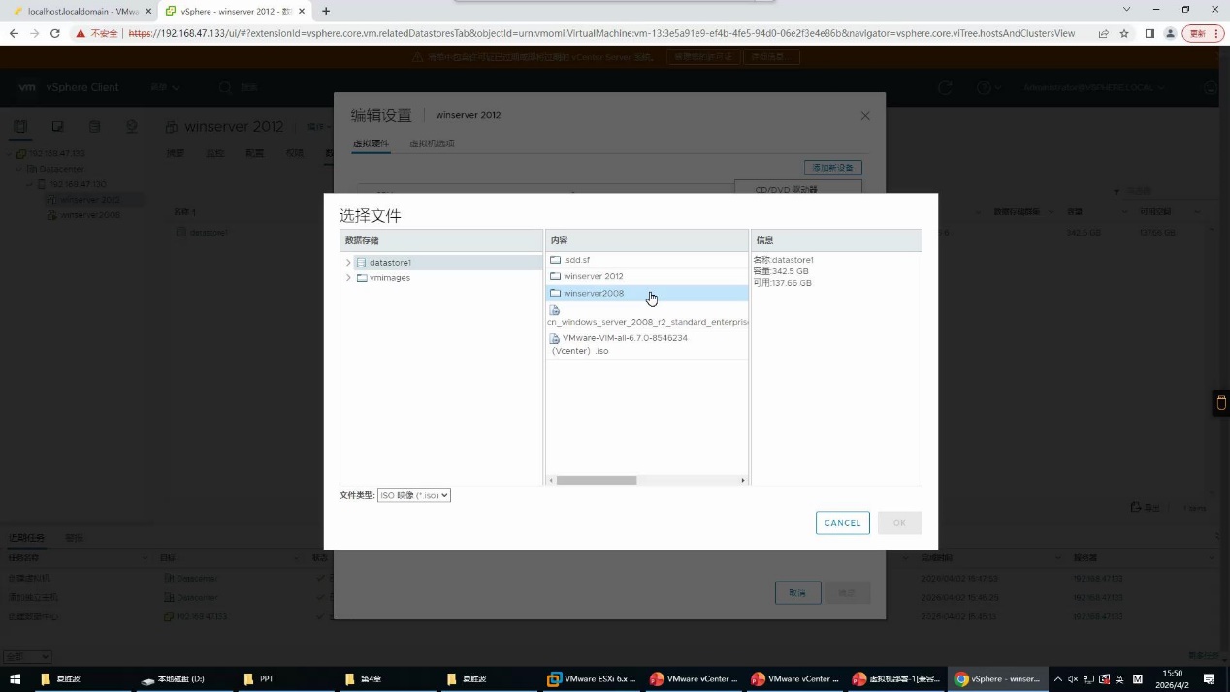Viewport: 1230px width, 692px height.
Task: Collapse the Datacenter tree node
Action: (x=19, y=169)
